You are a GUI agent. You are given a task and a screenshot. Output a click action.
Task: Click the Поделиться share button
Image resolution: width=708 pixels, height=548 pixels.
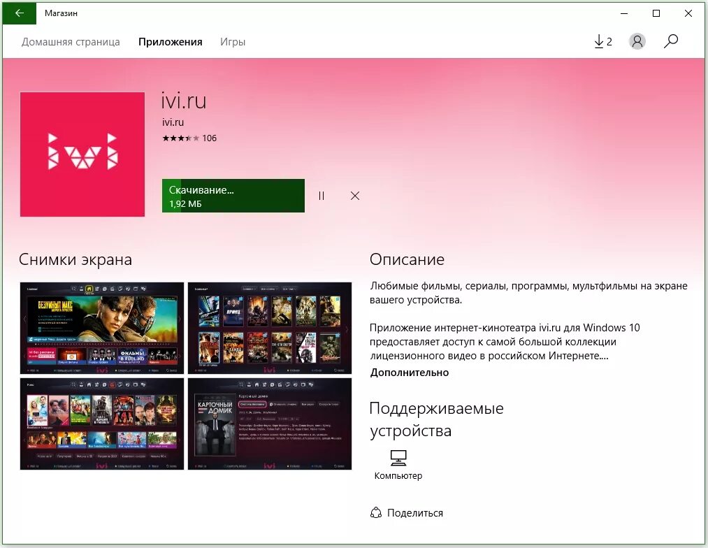pyautogui.click(x=406, y=513)
